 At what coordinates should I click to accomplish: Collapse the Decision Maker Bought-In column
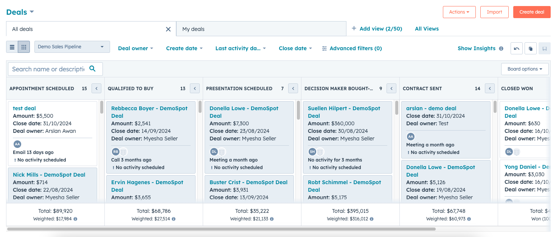point(391,88)
